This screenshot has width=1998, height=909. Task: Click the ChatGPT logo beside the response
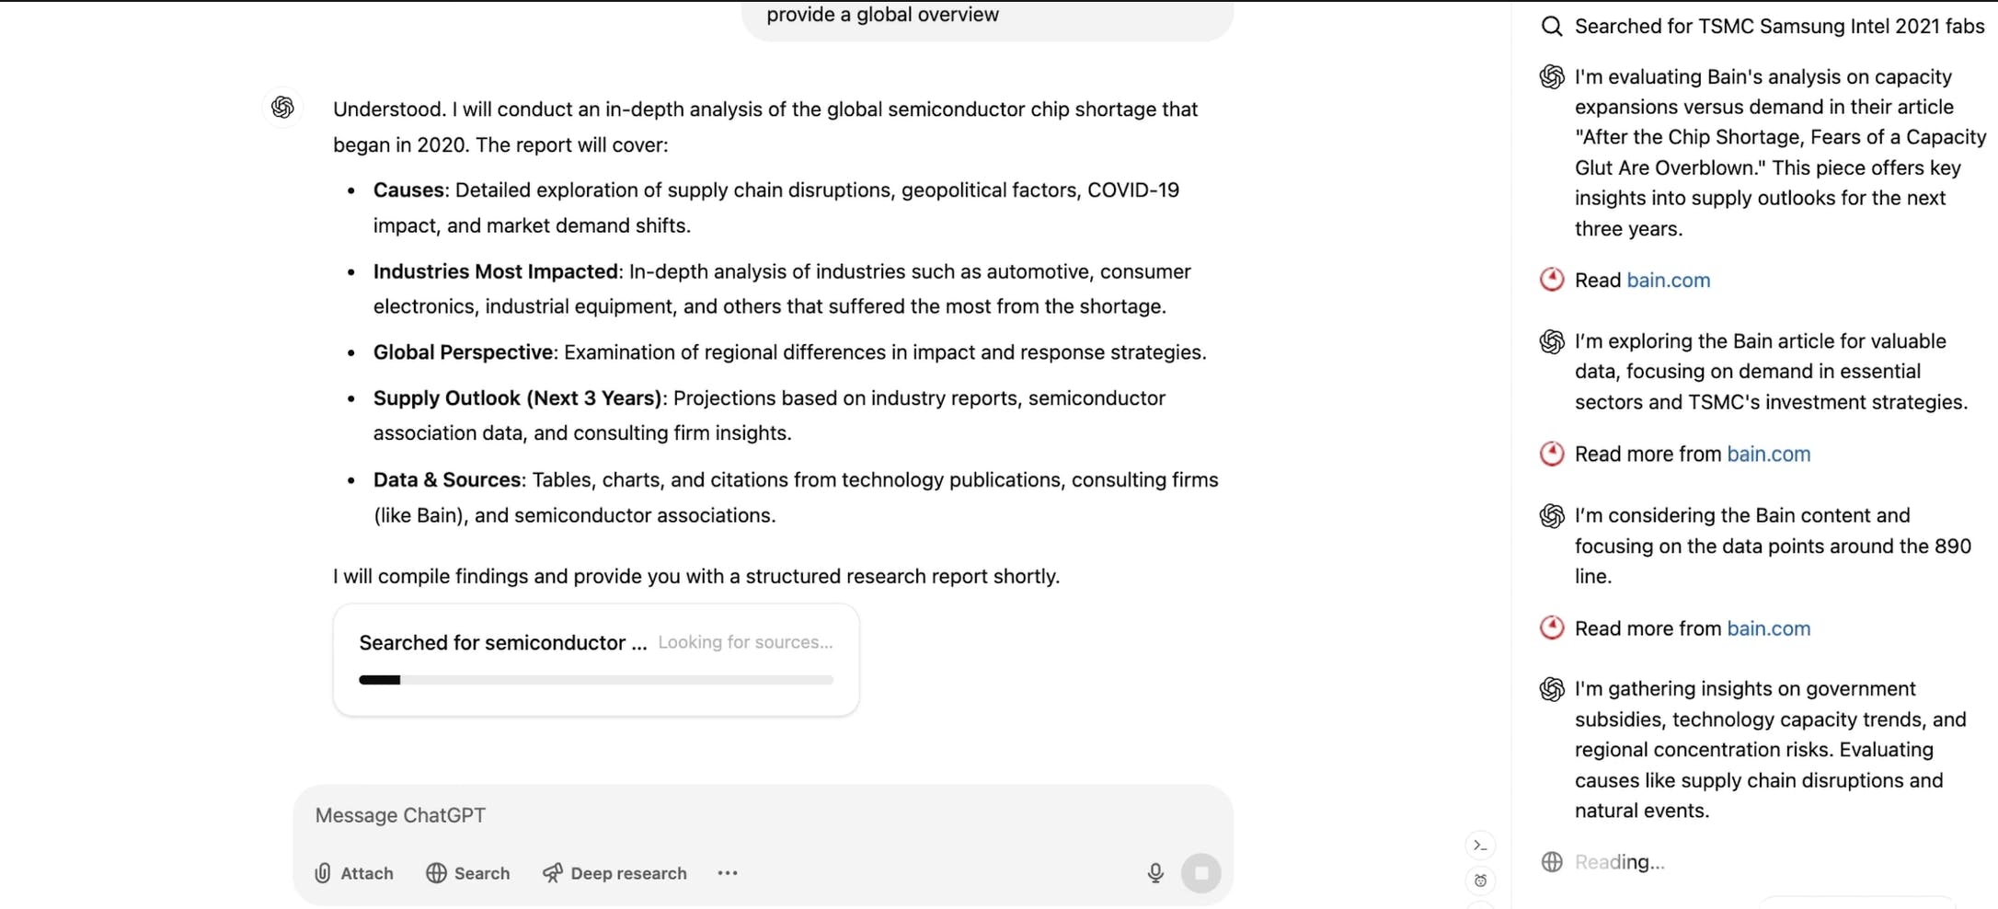point(282,108)
